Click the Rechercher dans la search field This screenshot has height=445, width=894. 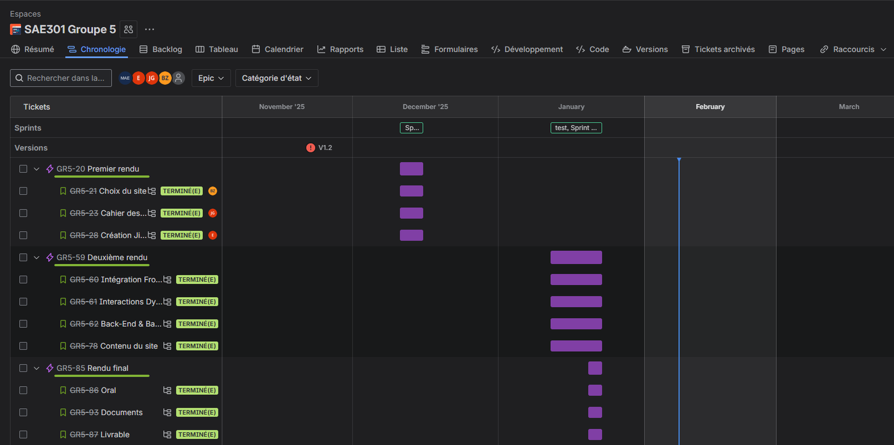(x=61, y=78)
